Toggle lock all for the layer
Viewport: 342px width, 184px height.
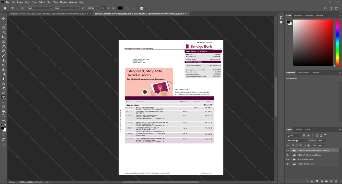point(309,145)
